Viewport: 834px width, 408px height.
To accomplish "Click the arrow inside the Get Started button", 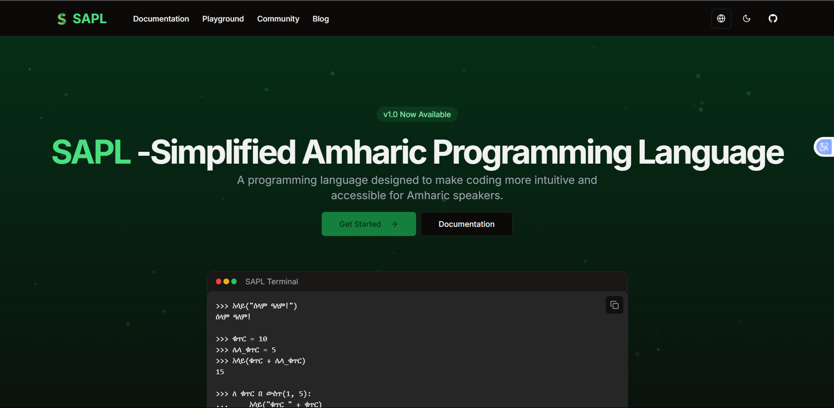I will [394, 224].
